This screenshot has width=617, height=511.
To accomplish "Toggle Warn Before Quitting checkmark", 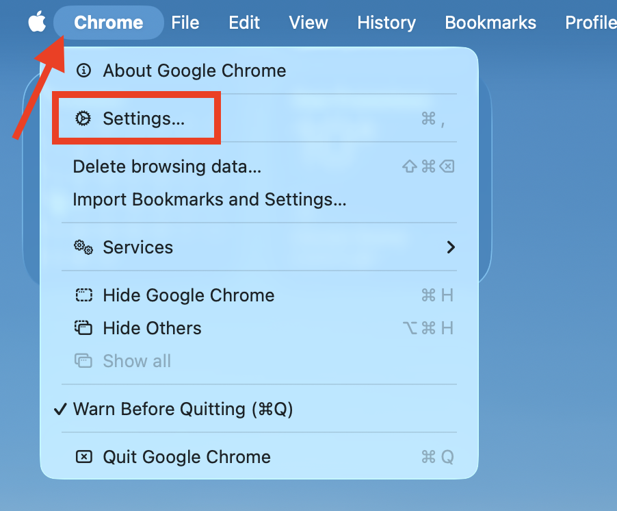I will (x=60, y=409).
